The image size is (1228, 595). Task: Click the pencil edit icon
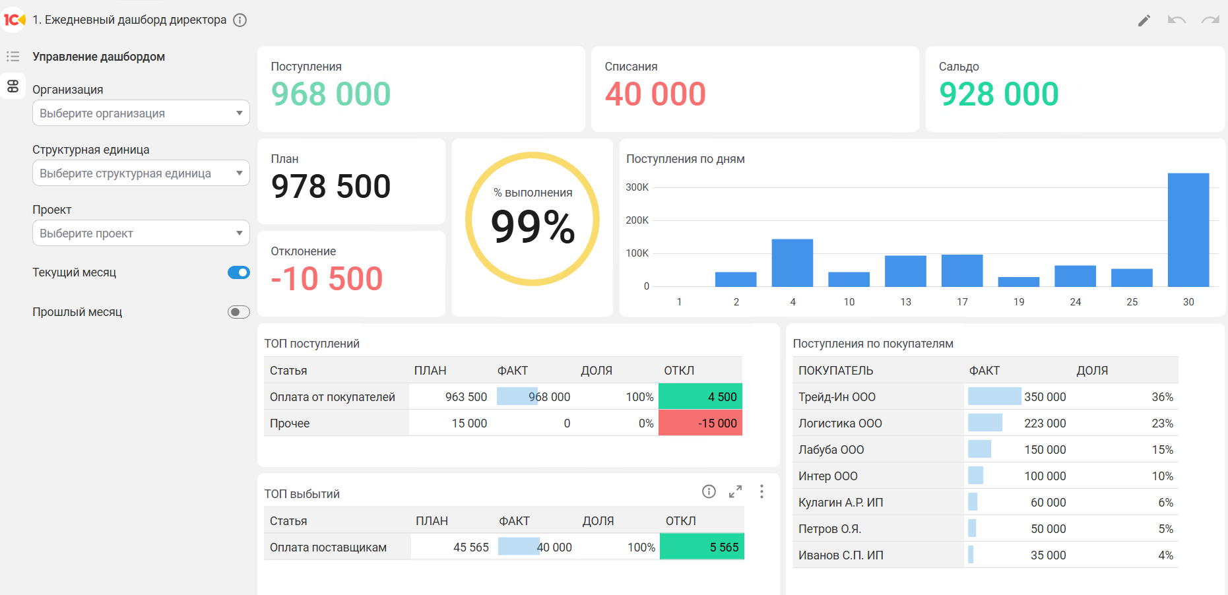[x=1144, y=20]
